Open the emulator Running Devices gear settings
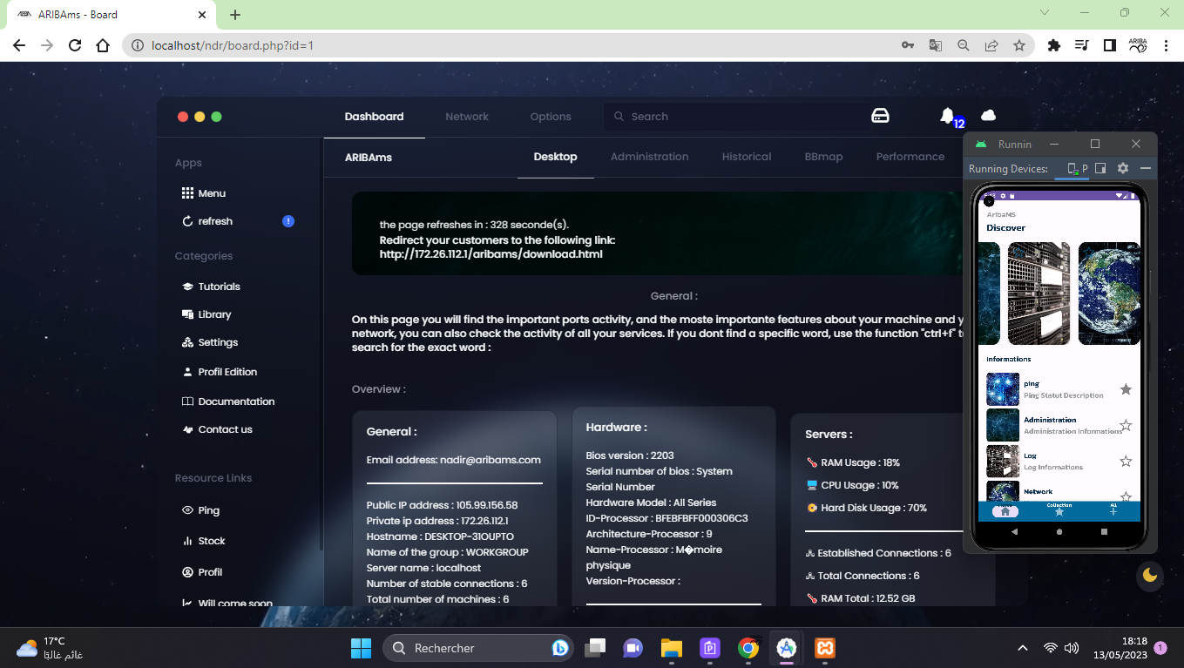This screenshot has height=668, width=1184. (x=1123, y=168)
